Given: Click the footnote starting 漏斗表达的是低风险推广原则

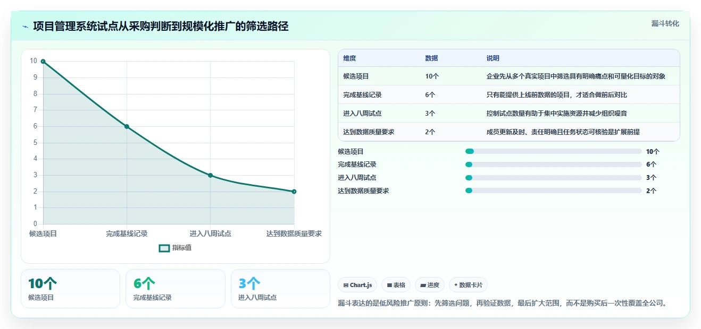Looking at the screenshot, I should [502, 304].
